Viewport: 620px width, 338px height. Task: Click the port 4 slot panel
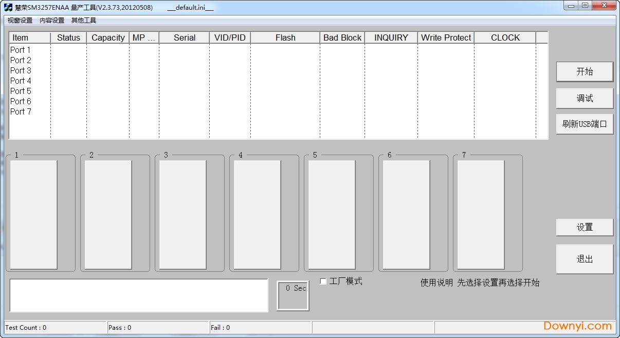pos(258,215)
